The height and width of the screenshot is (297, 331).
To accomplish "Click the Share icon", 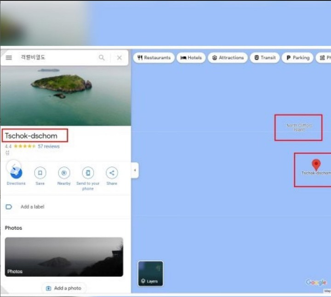I will 112,173.
